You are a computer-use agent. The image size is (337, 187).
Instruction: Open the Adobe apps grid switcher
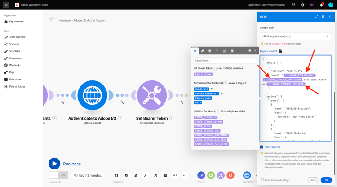point(293,5)
